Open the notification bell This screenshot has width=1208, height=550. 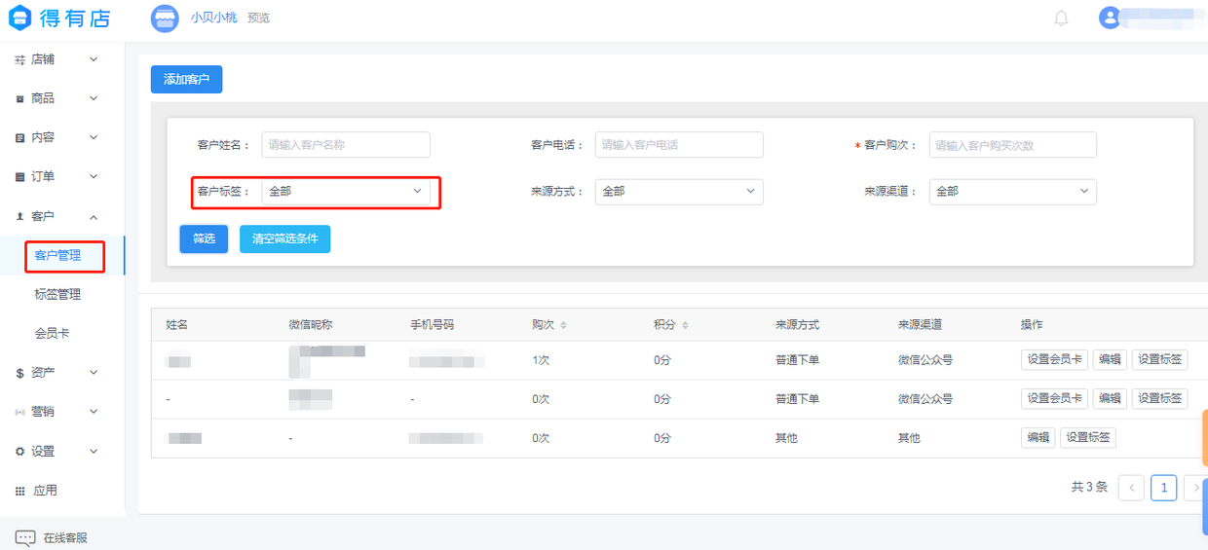1062,18
